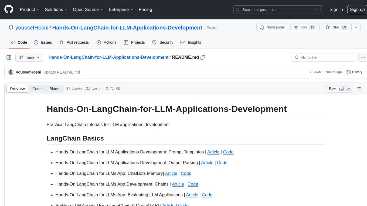Viewport: 367px width, 206px height.
Task: Open the GitHub homepage logo
Action: 9,9
